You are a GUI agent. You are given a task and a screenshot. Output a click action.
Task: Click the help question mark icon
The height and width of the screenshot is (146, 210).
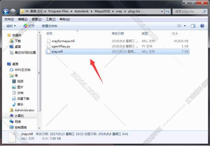click(x=202, y=26)
